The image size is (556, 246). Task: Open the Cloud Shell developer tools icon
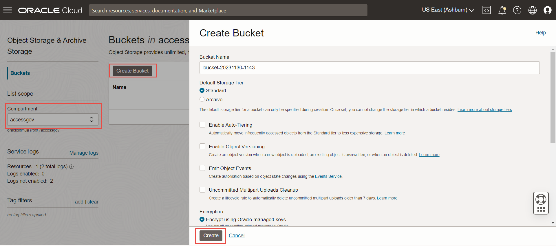click(x=487, y=10)
